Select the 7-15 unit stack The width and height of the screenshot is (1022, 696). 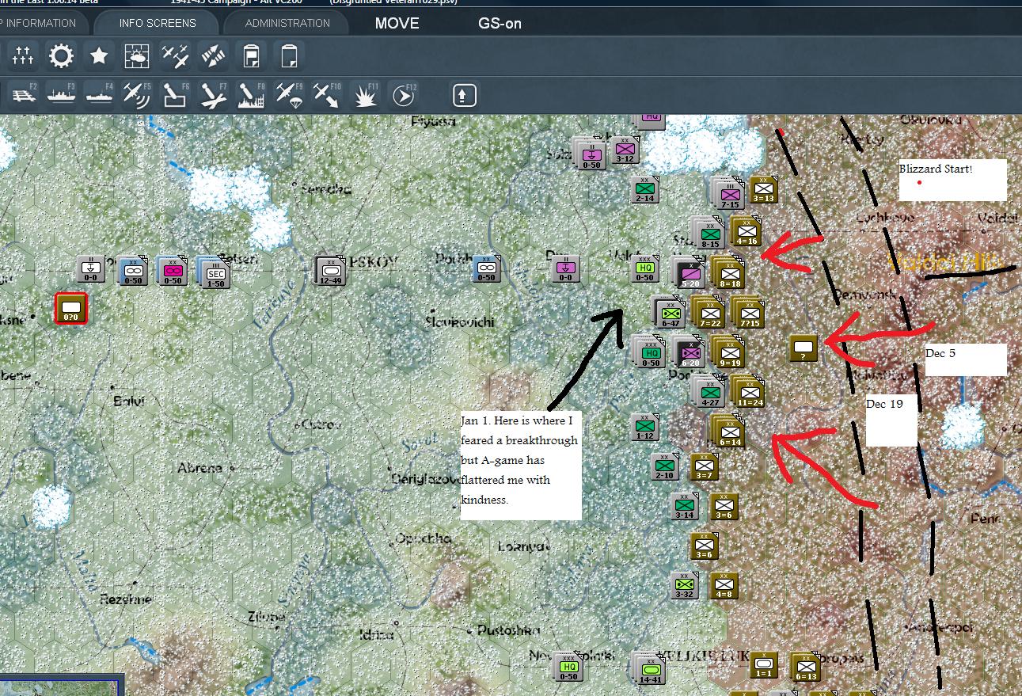730,194
